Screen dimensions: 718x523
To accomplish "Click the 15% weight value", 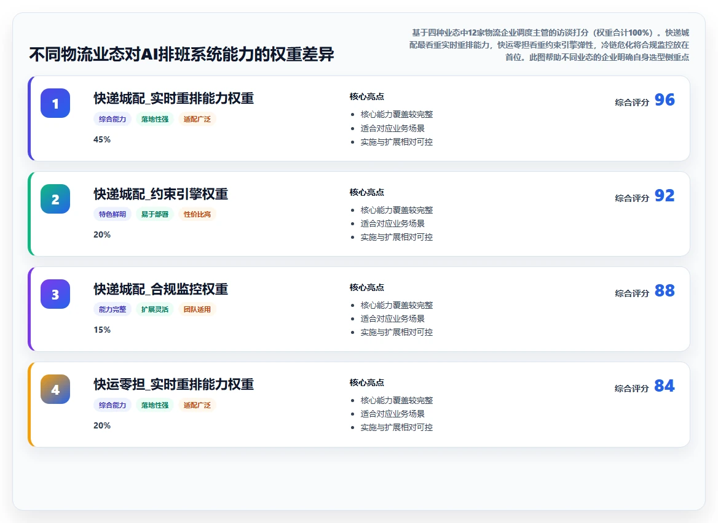I will coord(102,330).
